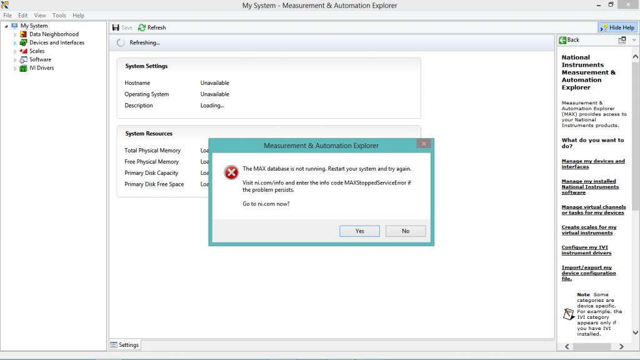Viewport: 640px width, 360px height.
Task: Click the Software tree icon
Action: tap(23, 59)
